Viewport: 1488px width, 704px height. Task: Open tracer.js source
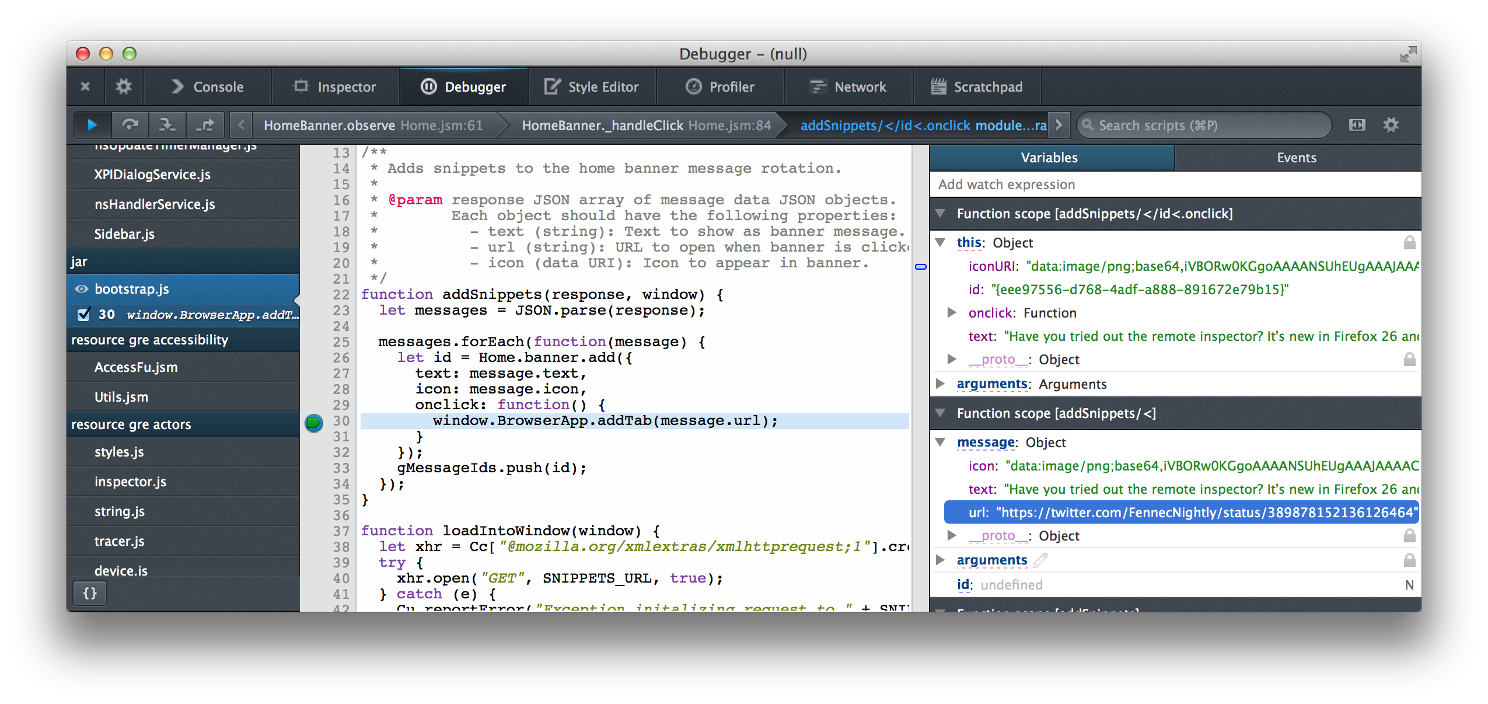(183, 541)
